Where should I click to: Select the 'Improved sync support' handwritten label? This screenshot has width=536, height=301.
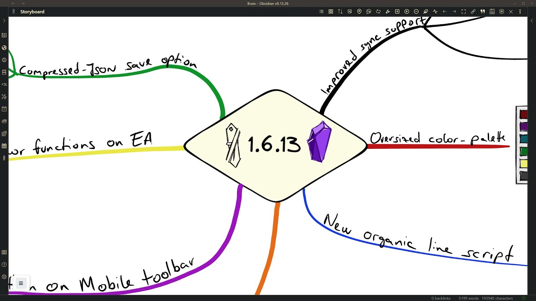[374, 55]
